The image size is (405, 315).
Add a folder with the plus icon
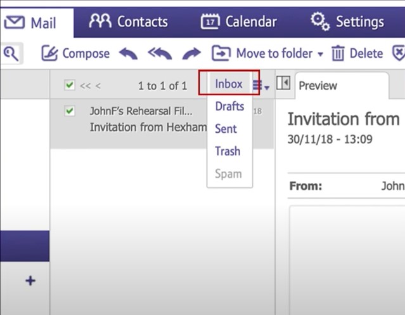click(30, 281)
